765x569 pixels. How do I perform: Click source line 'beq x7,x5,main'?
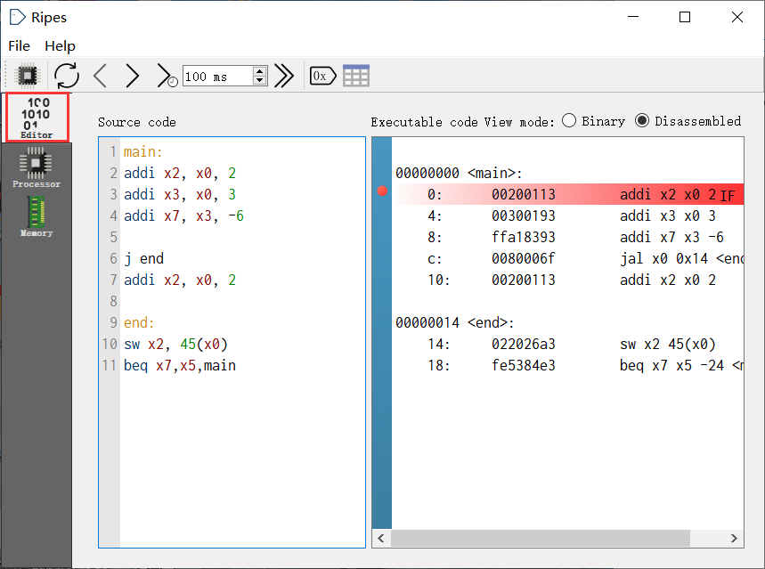click(180, 365)
